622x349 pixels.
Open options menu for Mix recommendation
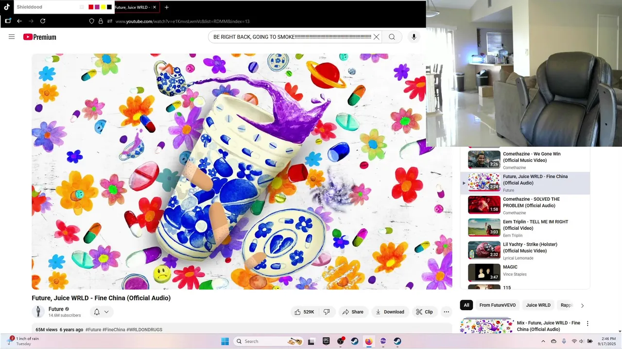(x=587, y=323)
